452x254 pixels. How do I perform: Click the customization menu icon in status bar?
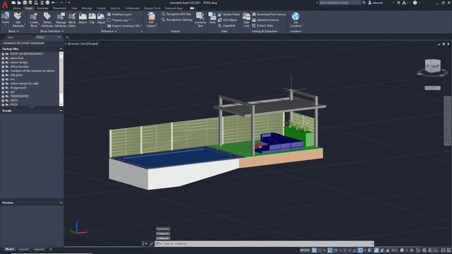448,250
